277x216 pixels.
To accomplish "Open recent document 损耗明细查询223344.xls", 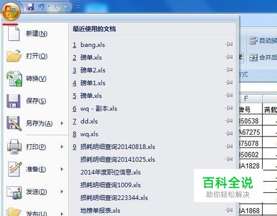I will (x=114, y=198).
